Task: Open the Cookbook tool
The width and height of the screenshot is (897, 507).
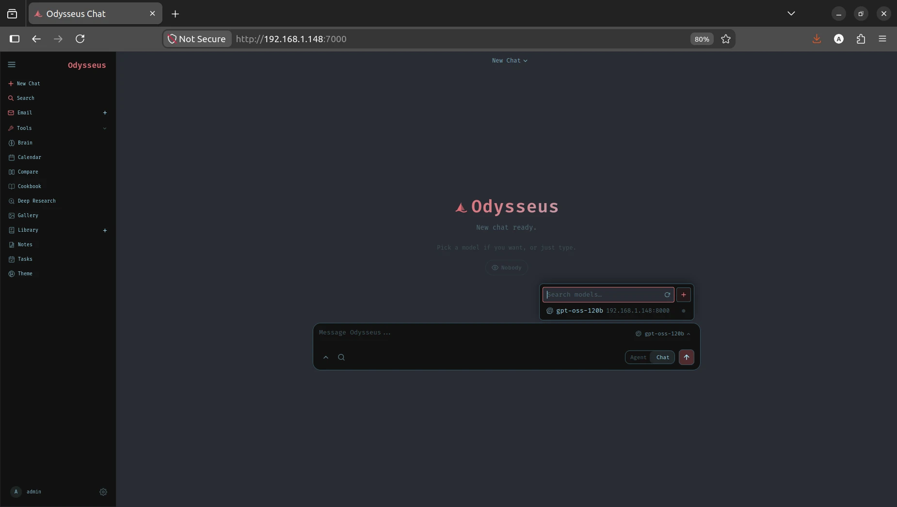Action: point(25,186)
